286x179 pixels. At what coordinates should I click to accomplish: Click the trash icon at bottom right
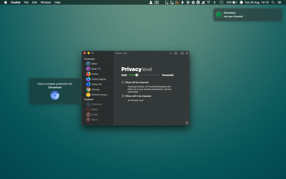tap(187, 122)
